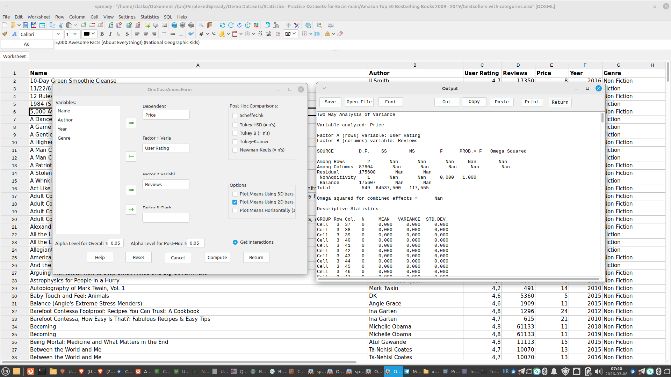Select the Get Interactions radio button
The height and width of the screenshot is (377, 671).
coord(235,242)
